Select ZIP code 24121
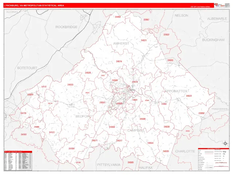The height and width of the screenshot is (175, 233). [52, 132]
